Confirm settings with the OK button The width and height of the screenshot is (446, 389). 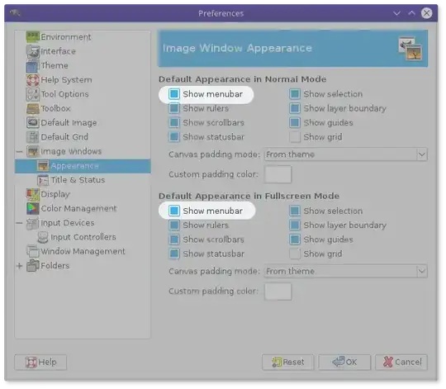pos(344,363)
